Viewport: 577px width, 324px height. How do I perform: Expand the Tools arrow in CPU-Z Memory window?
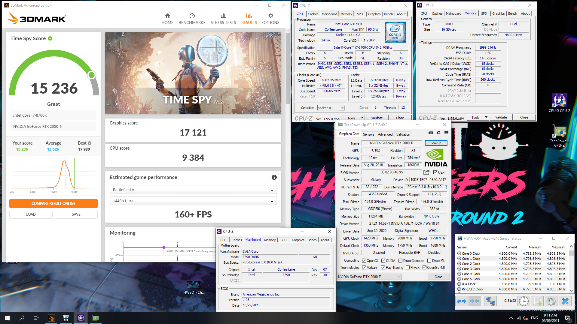486,117
